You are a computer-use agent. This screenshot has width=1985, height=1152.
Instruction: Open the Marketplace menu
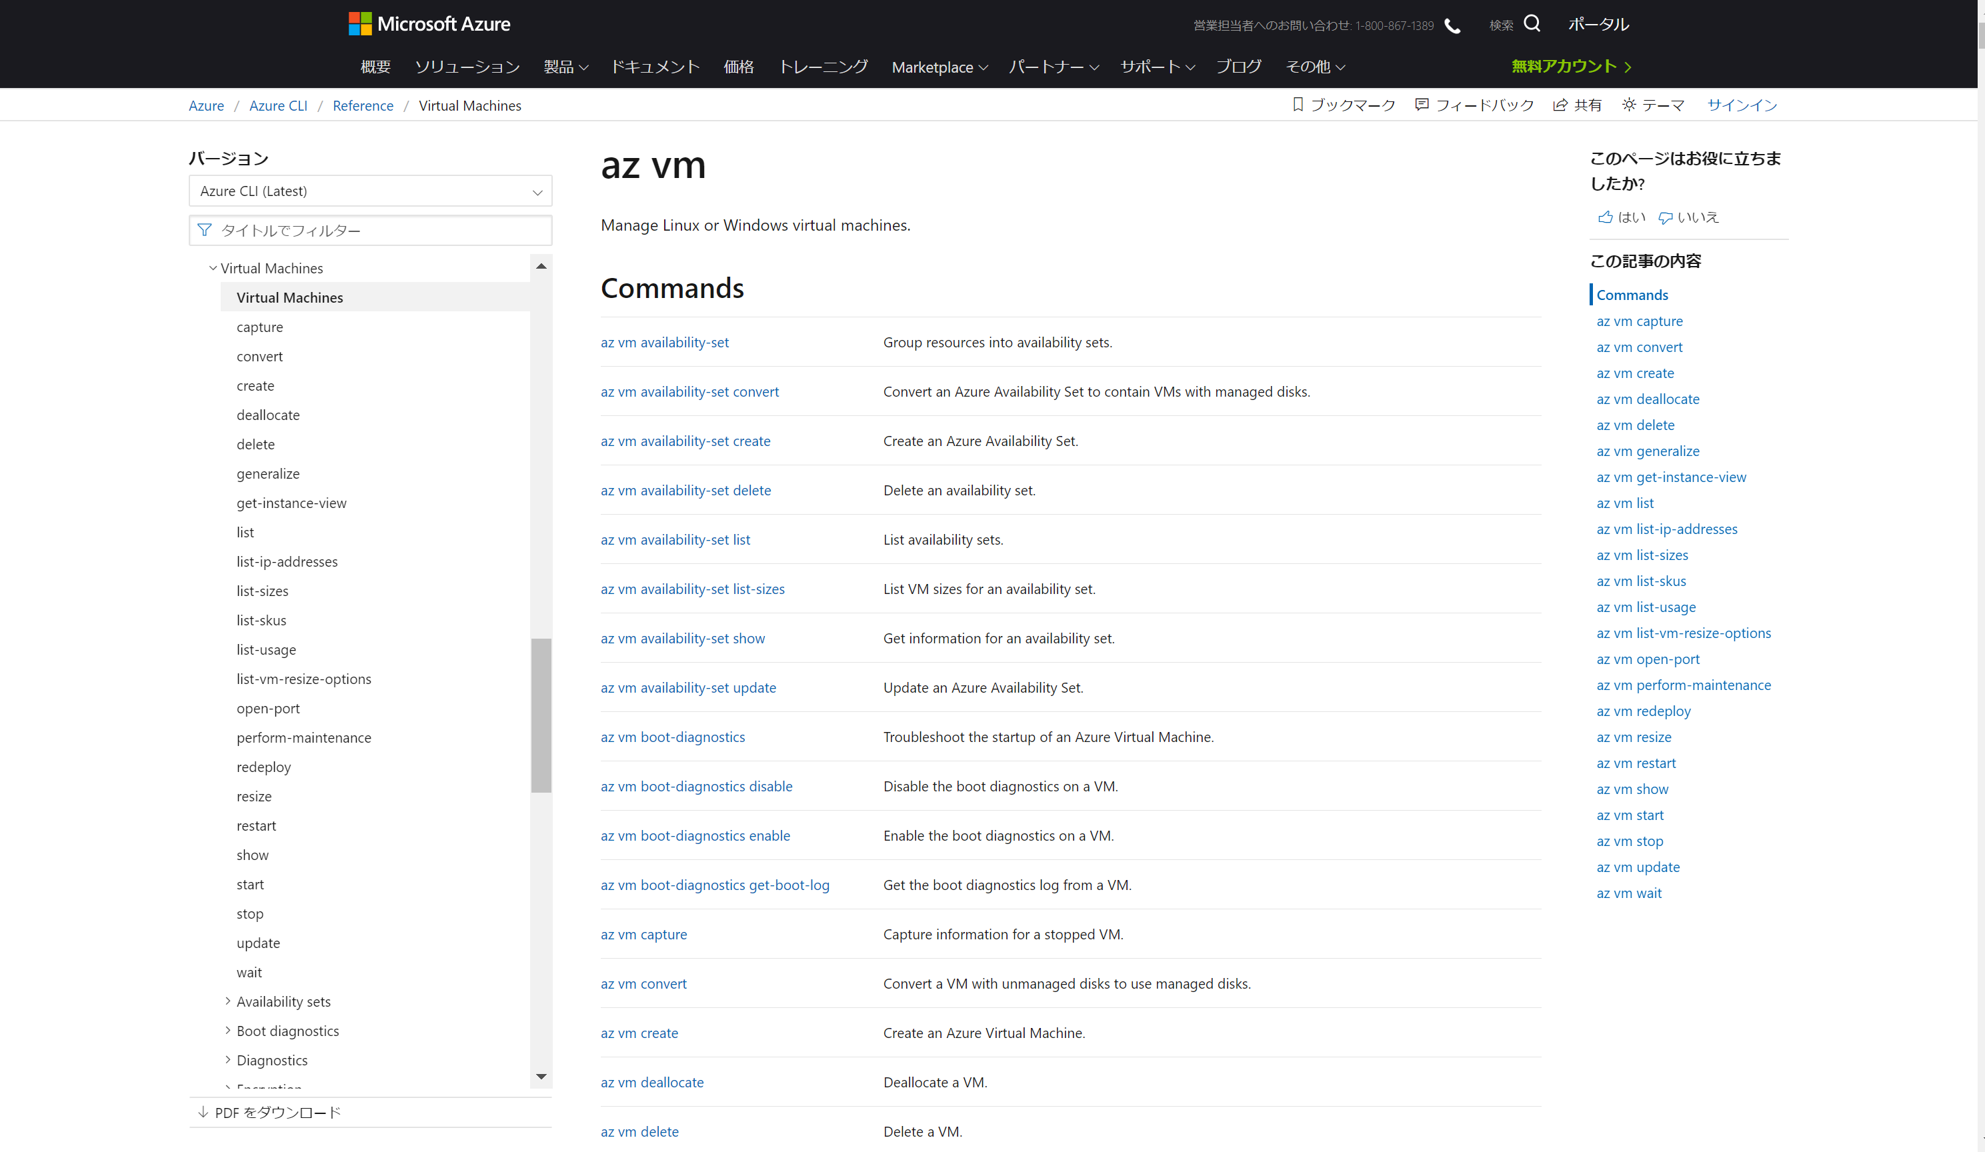click(x=939, y=67)
